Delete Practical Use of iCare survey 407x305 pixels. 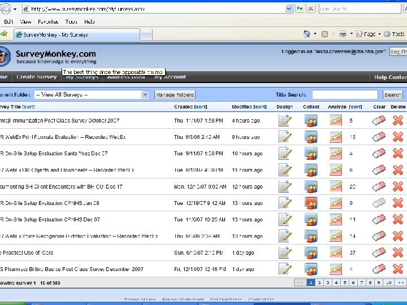click(x=398, y=252)
